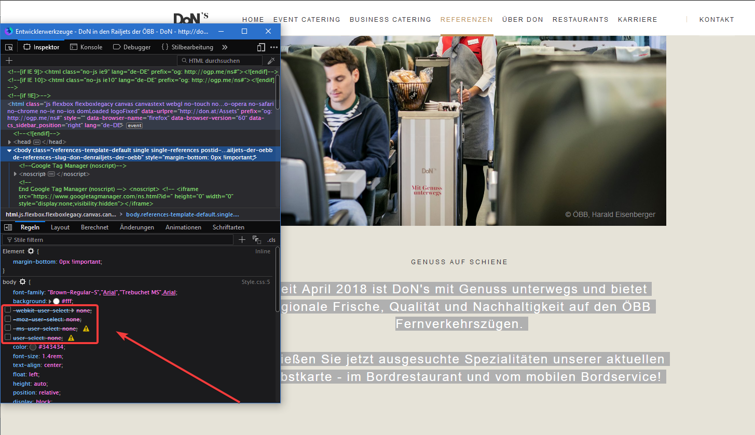Click the ellipsis badge inside the noscript element
This screenshot has height=435, width=755.
coord(51,174)
